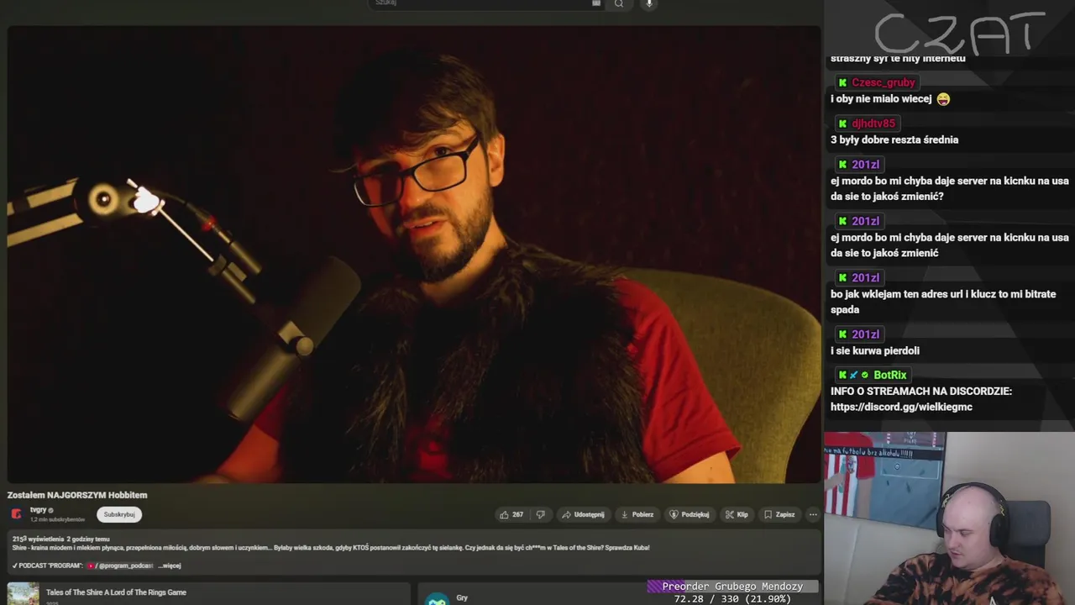Click the tvgry channel avatar

click(x=17, y=514)
